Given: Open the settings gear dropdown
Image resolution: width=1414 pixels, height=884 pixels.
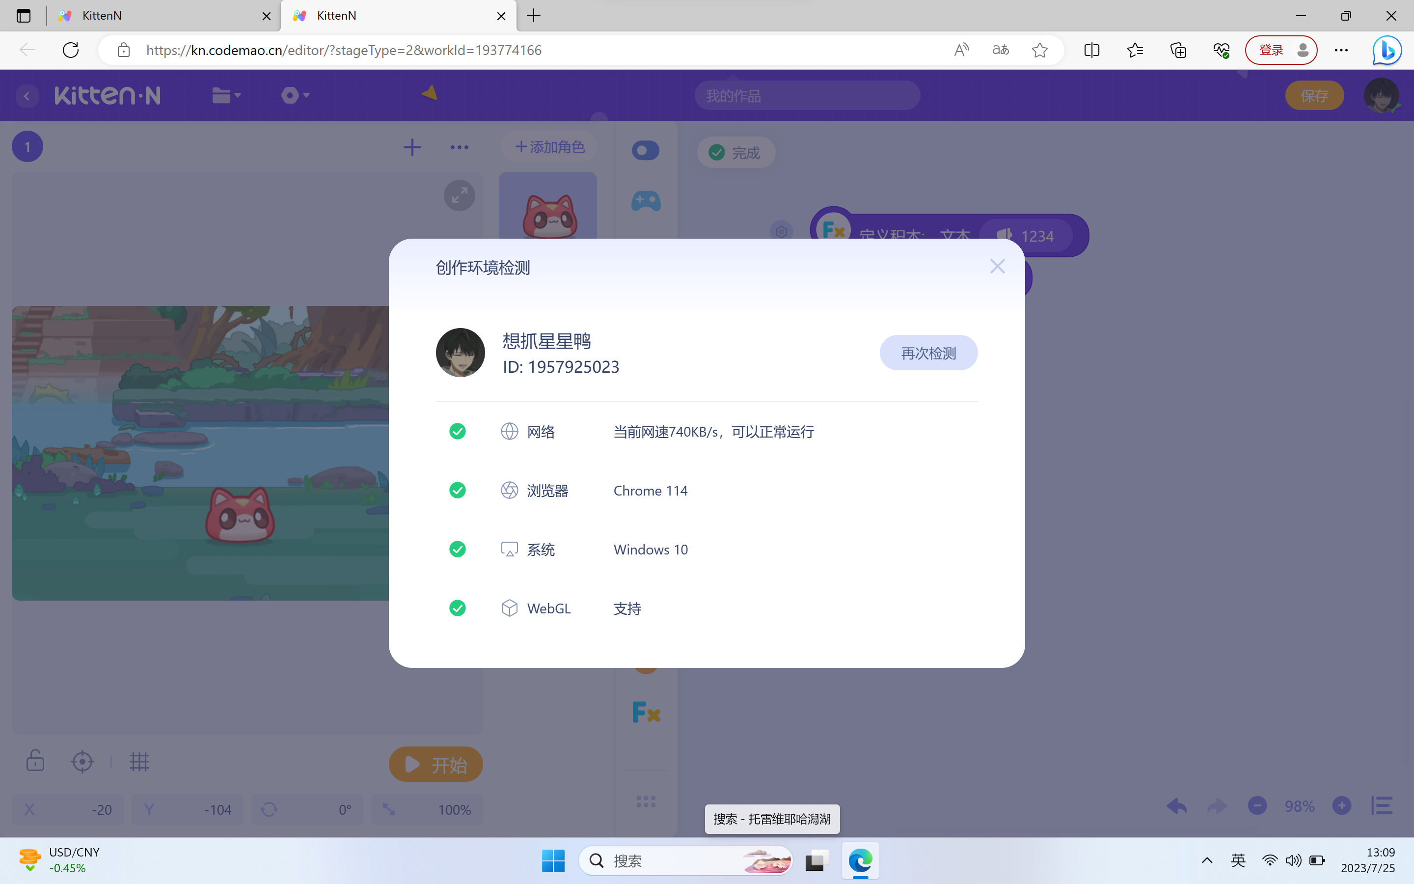Looking at the screenshot, I should (295, 95).
